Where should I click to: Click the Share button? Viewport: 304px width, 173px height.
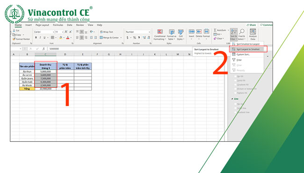pyautogui.click(x=251, y=25)
